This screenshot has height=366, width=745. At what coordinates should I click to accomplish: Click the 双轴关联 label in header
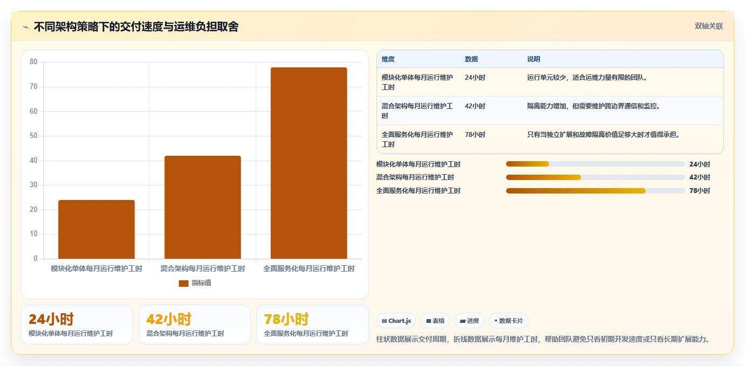(x=708, y=26)
